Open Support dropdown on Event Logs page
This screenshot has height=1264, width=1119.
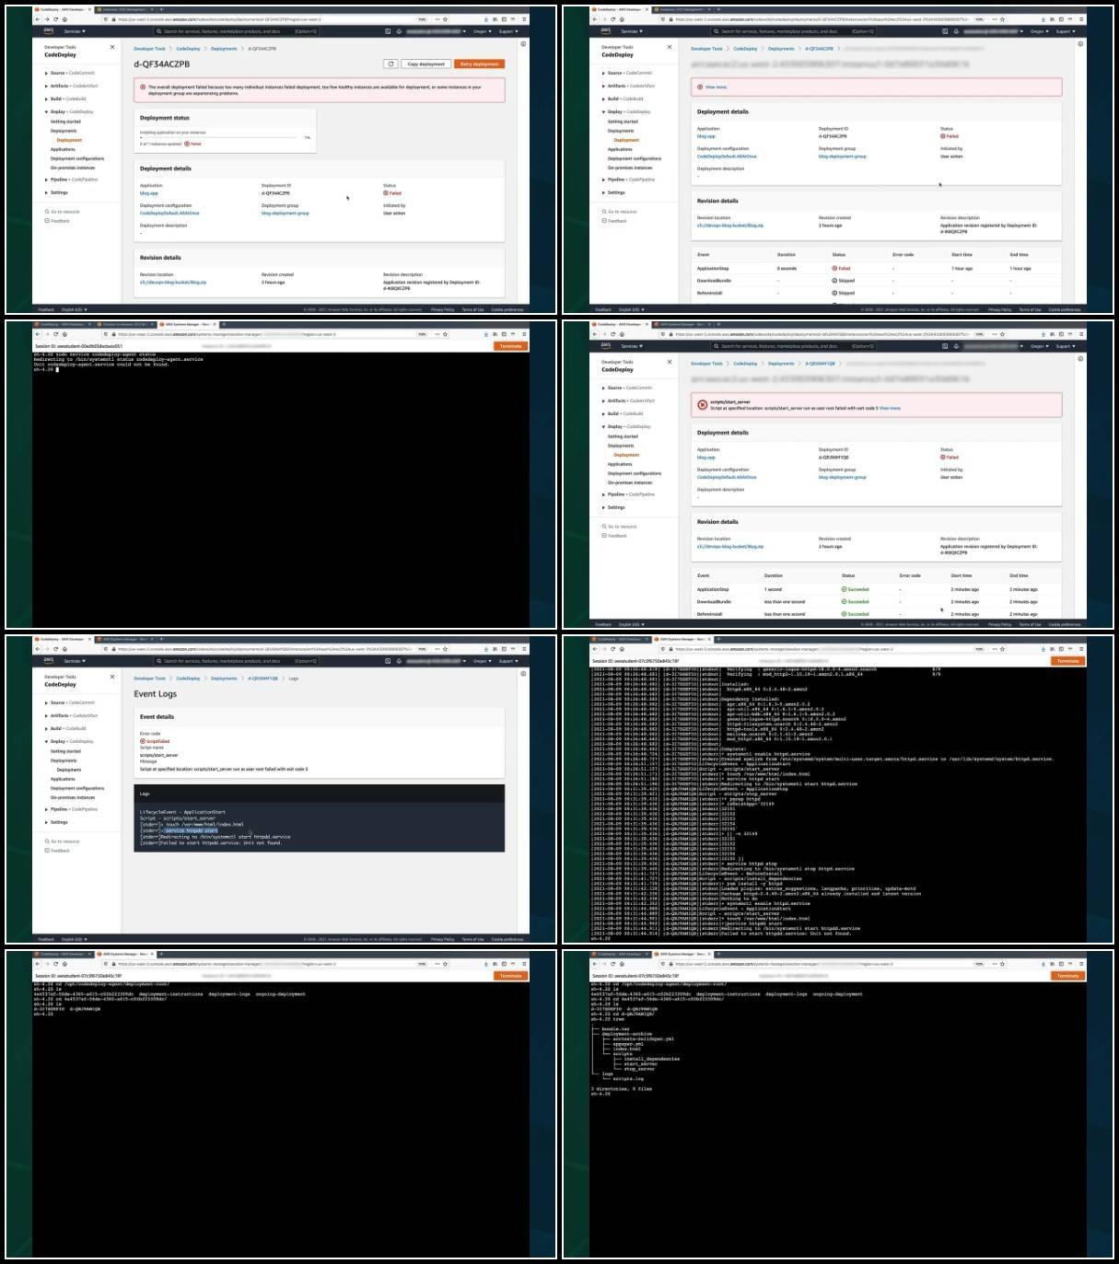click(507, 661)
